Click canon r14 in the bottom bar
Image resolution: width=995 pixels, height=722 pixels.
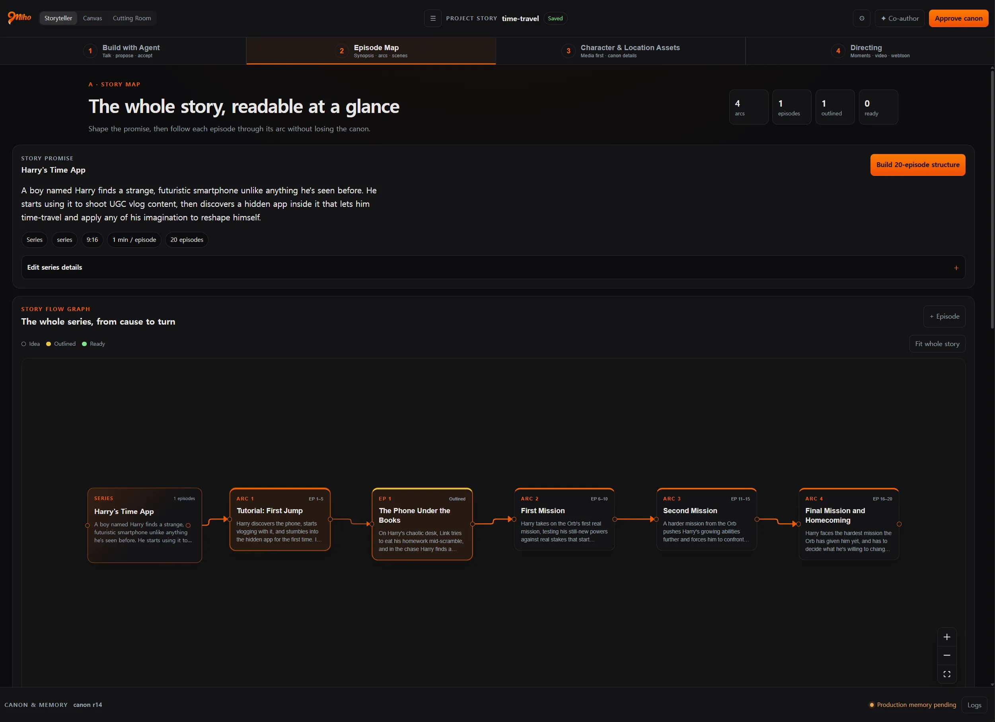point(87,705)
